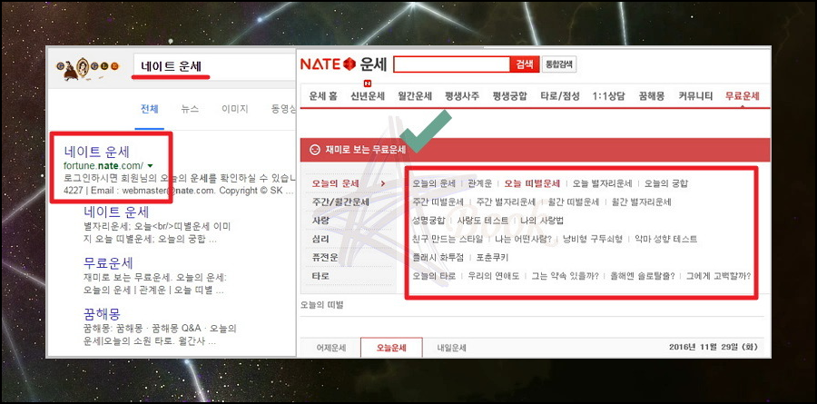
Task: Click the 오늘 별자리운세 link
Action: coord(602,183)
